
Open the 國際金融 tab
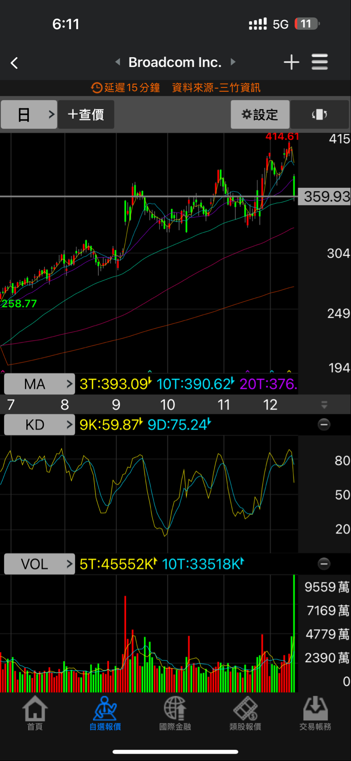[x=175, y=713]
